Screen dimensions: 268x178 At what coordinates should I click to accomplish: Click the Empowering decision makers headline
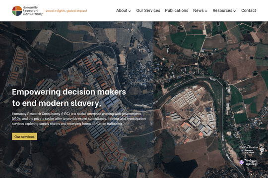(x=69, y=97)
